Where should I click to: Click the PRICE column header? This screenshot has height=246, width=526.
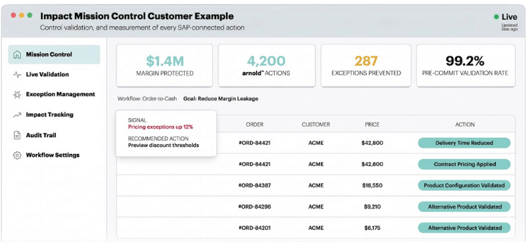click(372, 125)
